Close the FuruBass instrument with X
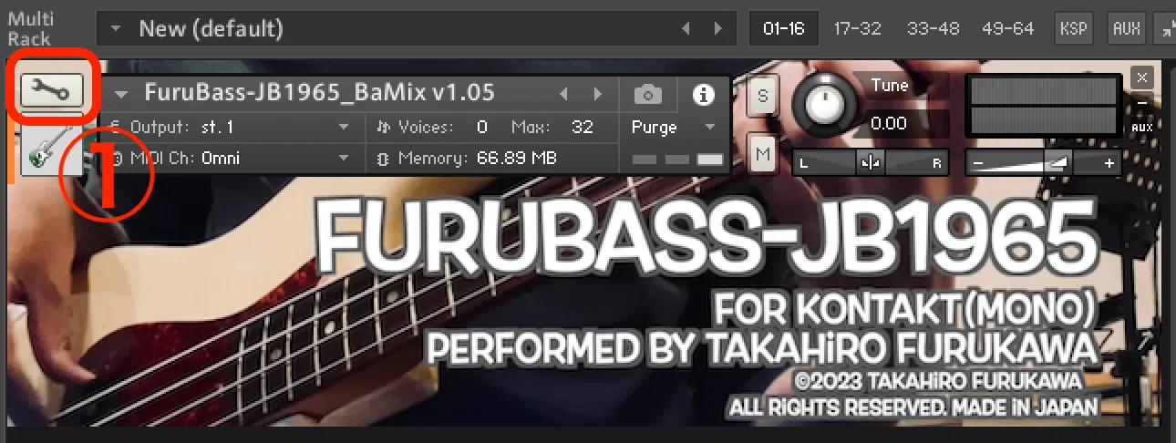Viewport: 1176px width, 443px height. [1142, 77]
